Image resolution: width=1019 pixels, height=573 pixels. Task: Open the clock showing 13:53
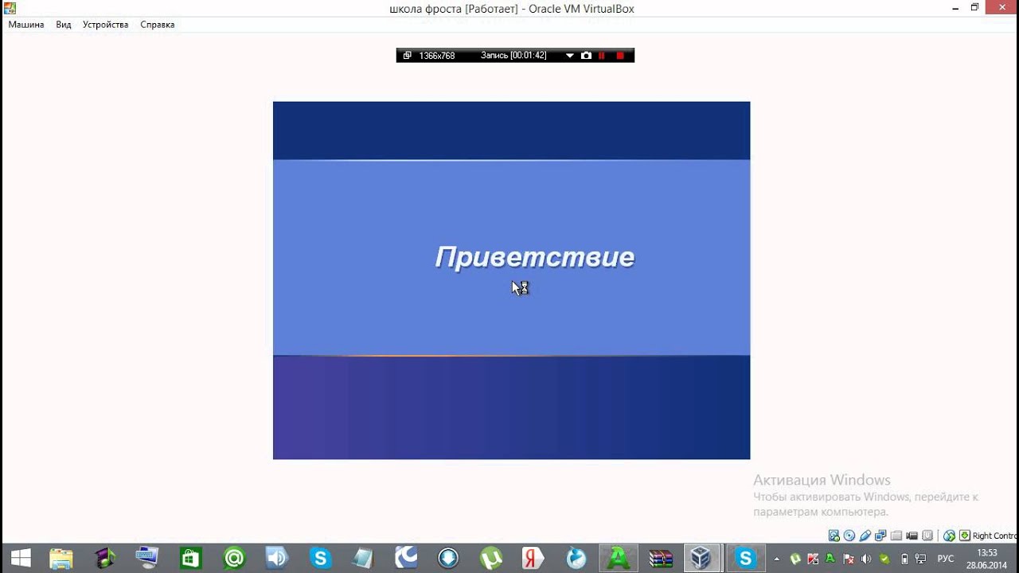987,559
